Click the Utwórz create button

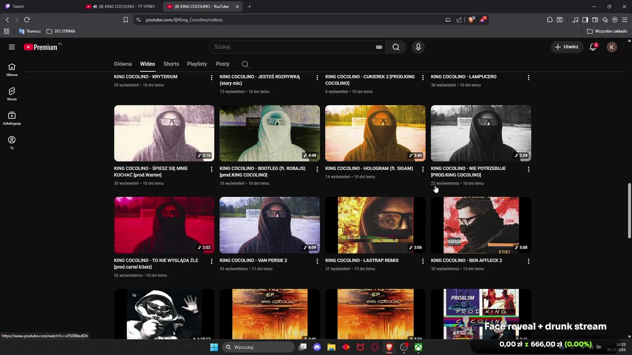tap(566, 47)
